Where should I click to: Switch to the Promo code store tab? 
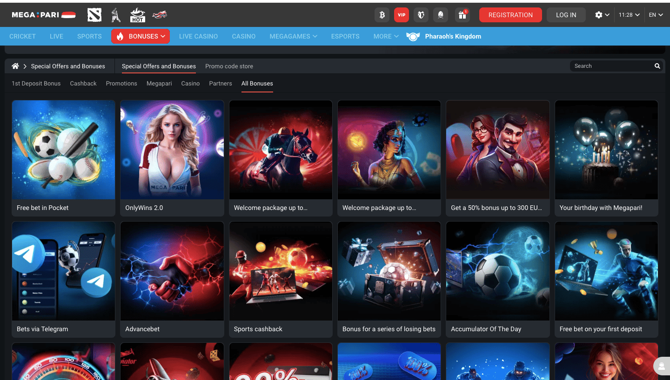[229, 66]
